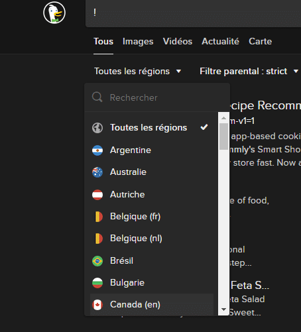Select Belgique (fr) region
This screenshot has height=332, width=301.
point(152,217)
